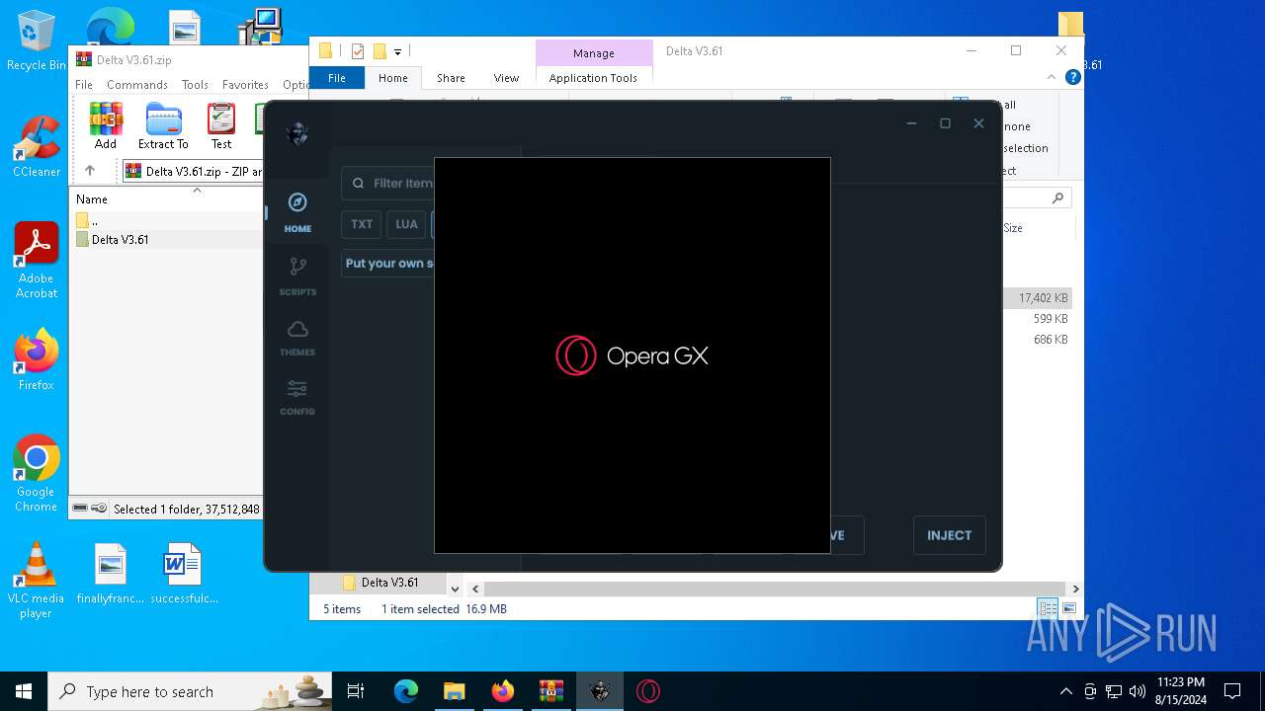1265x711 pixels.
Task: Select the LUA filter button
Action: pos(406,224)
